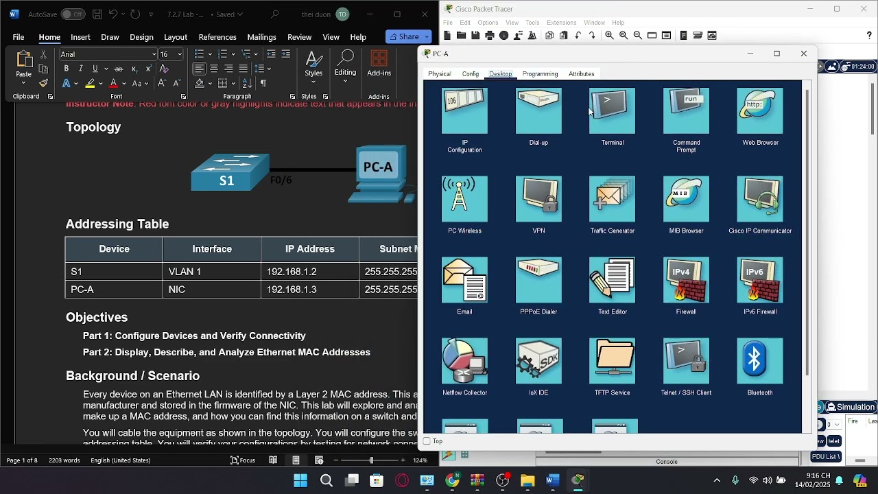The height and width of the screenshot is (494, 878).
Task: Click Packet Tracer save icon
Action: click(x=475, y=35)
